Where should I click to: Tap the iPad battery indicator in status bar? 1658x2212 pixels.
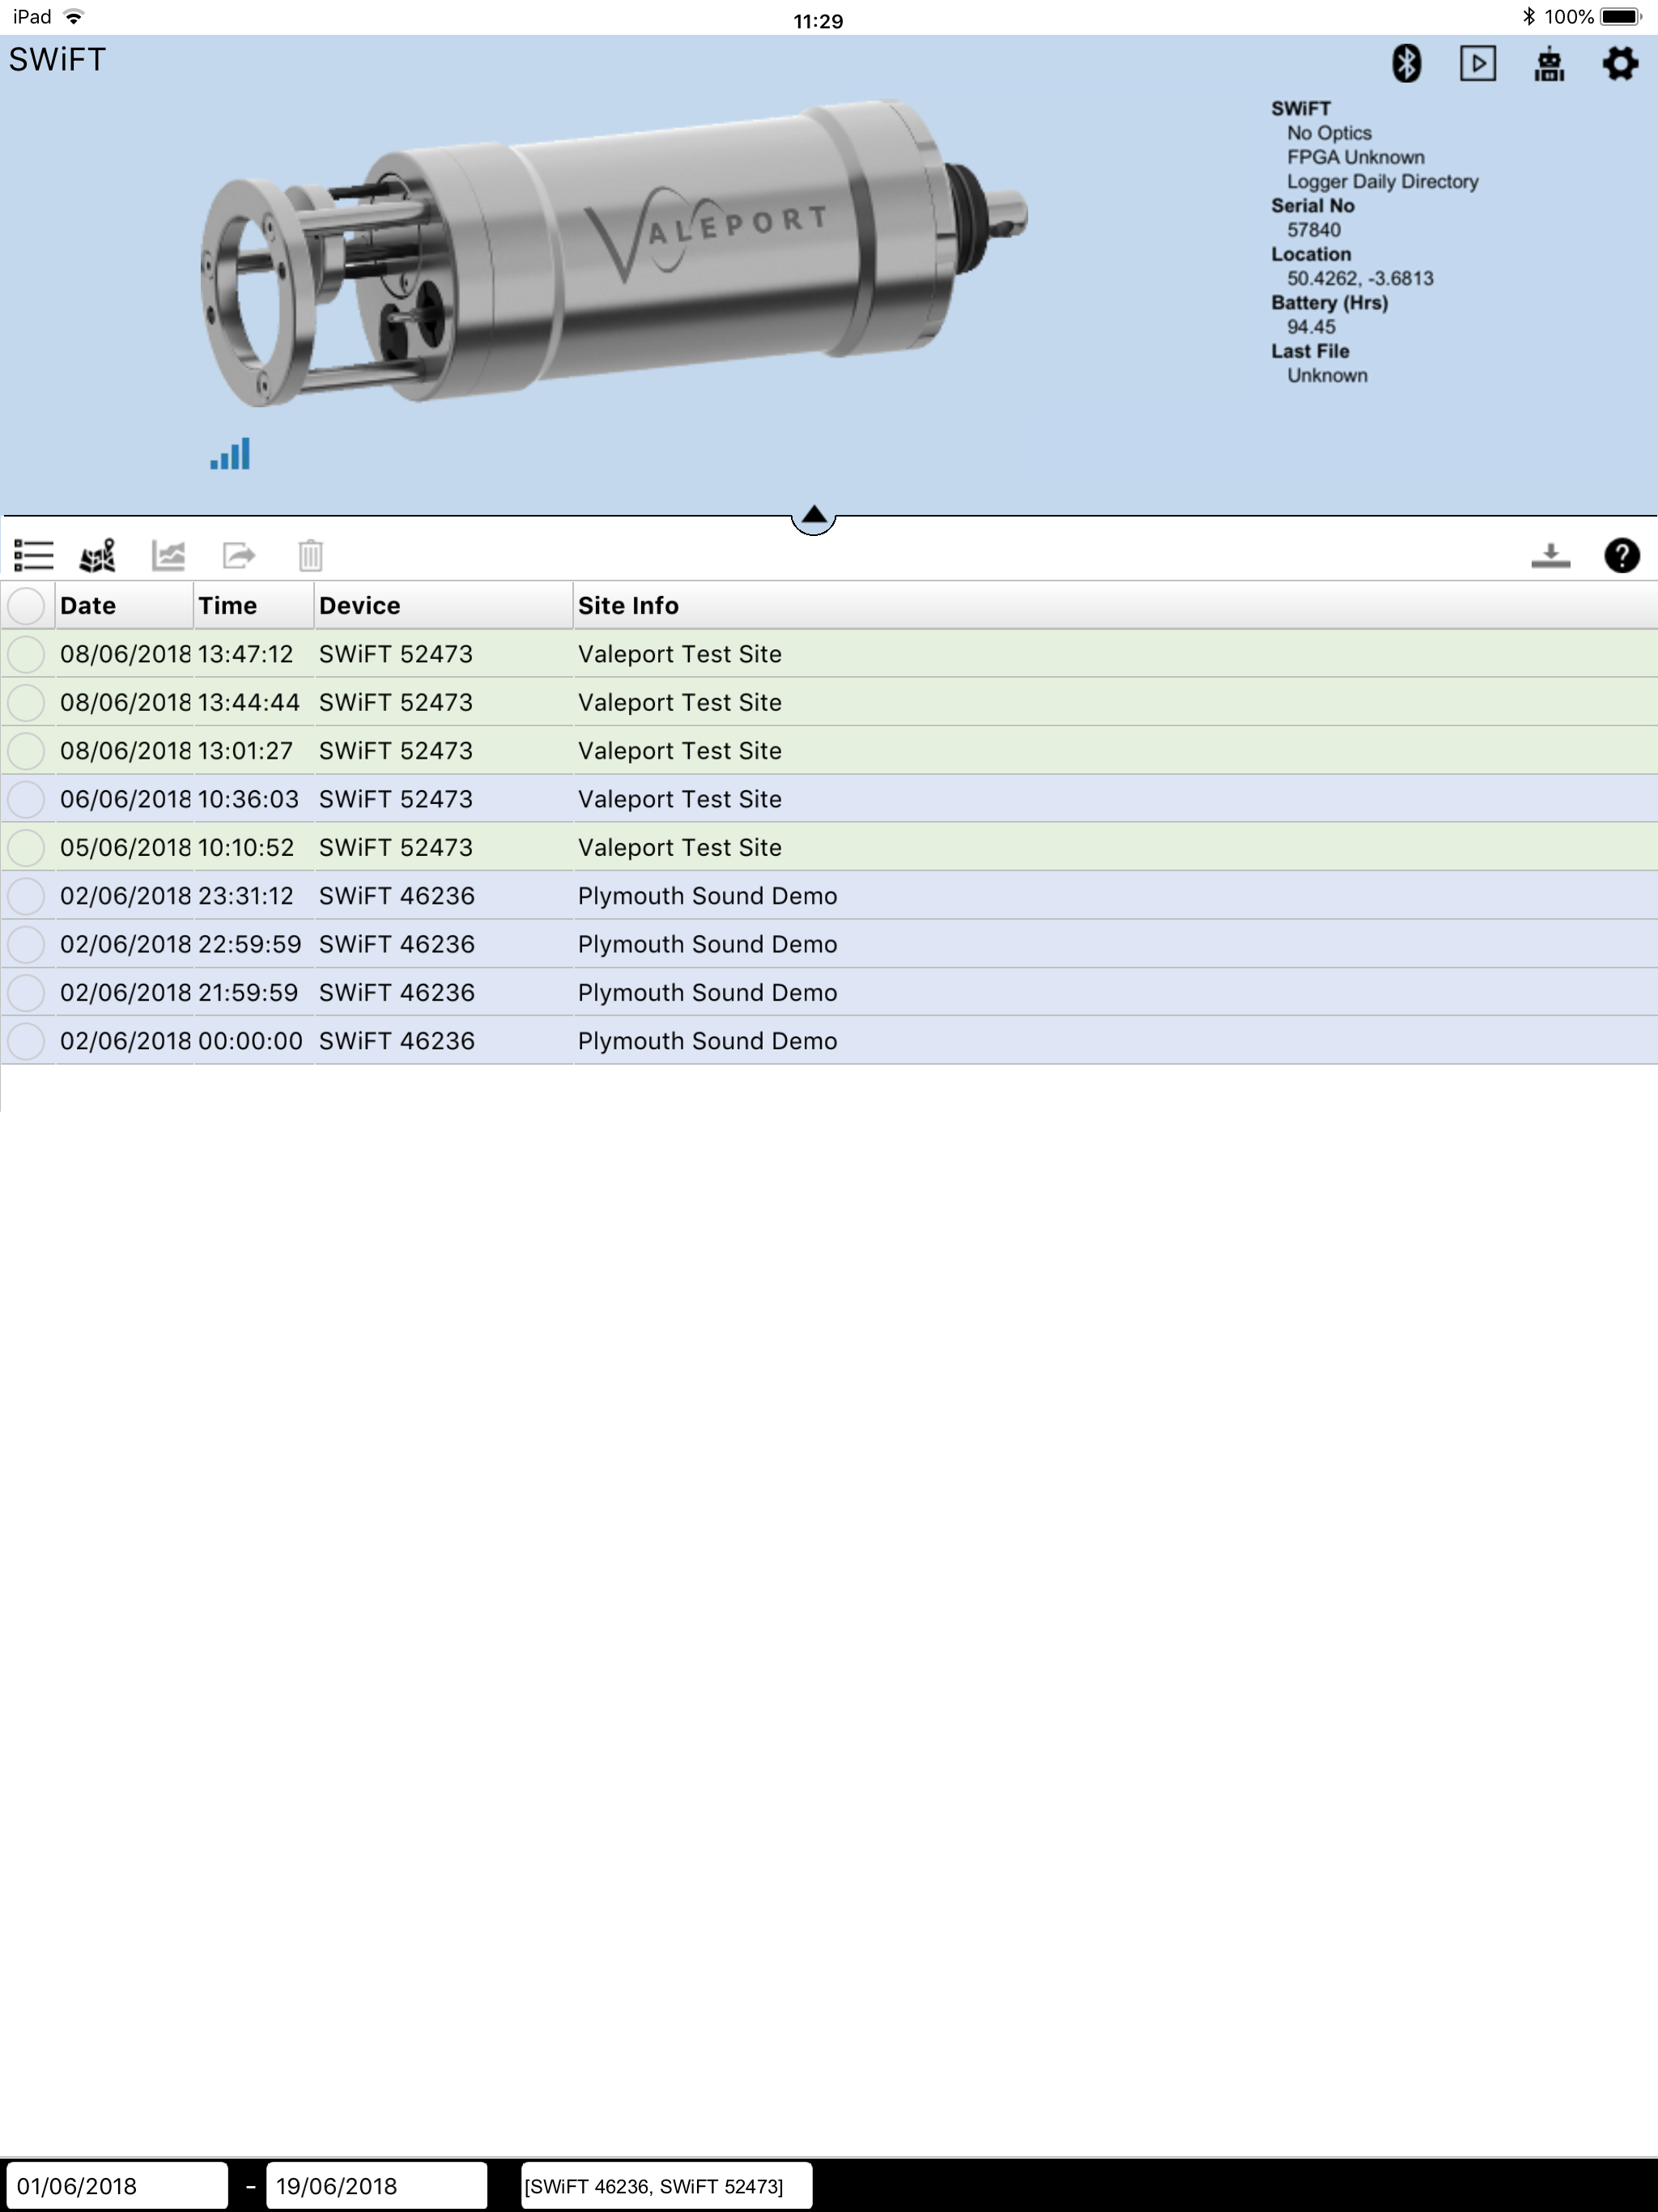click(x=1620, y=17)
